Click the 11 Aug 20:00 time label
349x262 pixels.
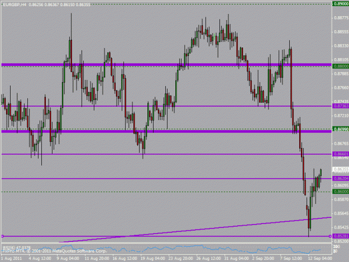click(x=97, y=259)
